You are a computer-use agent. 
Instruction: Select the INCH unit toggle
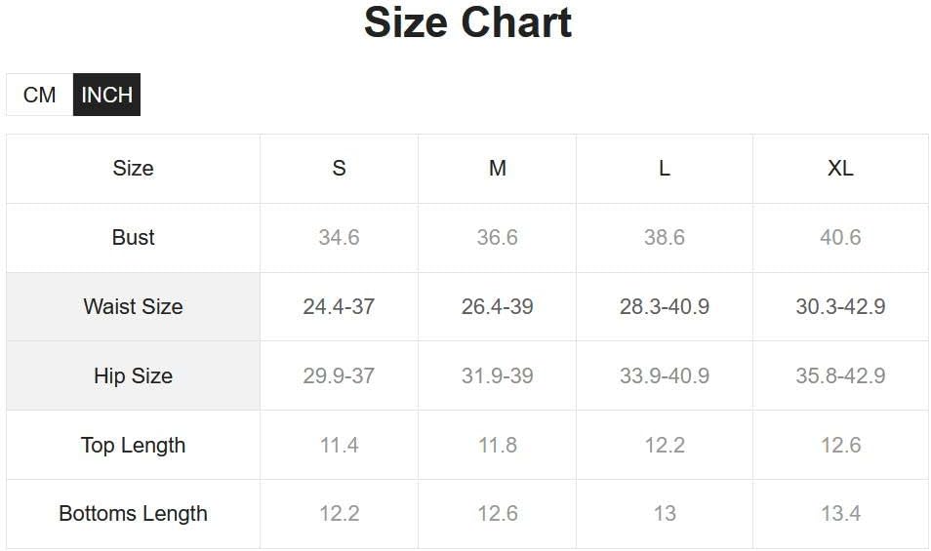click(106, 95)
